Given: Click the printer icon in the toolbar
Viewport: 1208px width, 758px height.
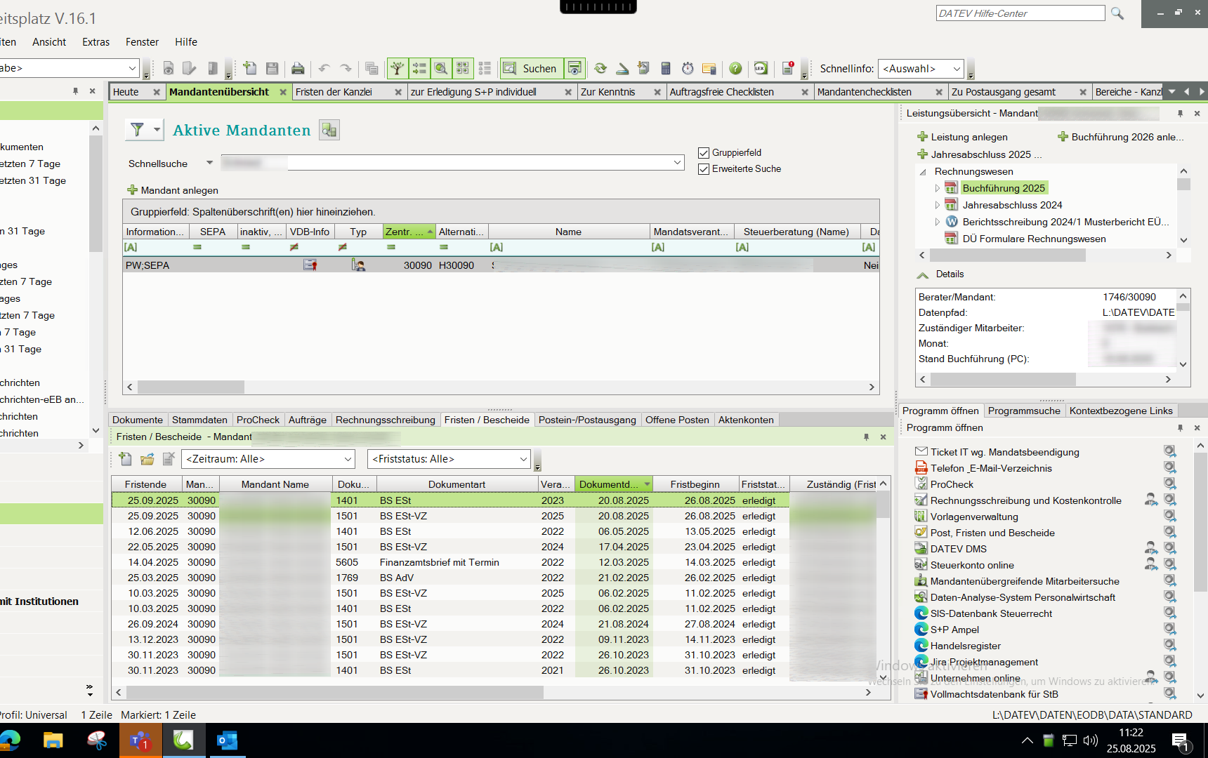Looking at the screenshot, I should click(x=298, y=68).
